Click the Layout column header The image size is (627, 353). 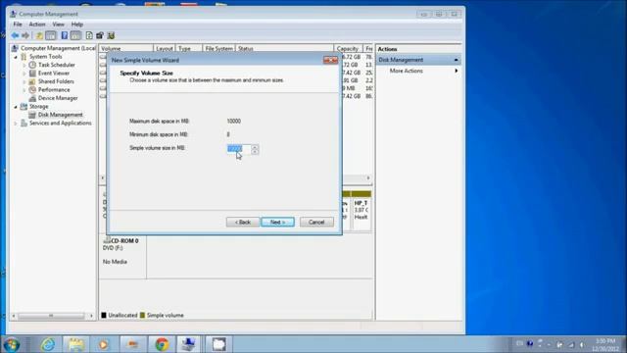[x=165, y=48]
